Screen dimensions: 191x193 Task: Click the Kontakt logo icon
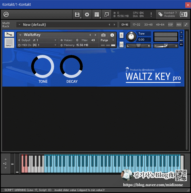click(6, 14)
